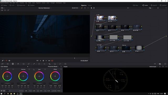Image resolution: width=168 pixels, height=95 pixels.
Task: Toggle image wipe in viewer
Action: click(2, 10)
